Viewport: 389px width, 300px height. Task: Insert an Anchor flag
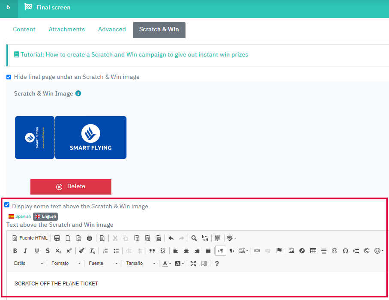coord(279,251)
